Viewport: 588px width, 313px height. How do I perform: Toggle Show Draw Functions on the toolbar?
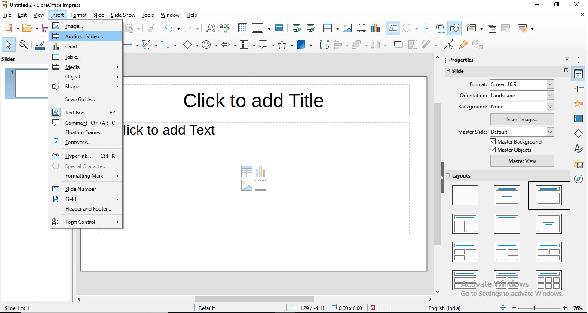[x=454, y=28]
